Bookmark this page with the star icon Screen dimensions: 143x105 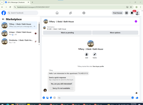coord(131,7)
